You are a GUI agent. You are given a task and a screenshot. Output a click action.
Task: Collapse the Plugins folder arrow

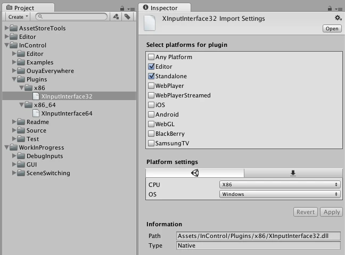14,79
